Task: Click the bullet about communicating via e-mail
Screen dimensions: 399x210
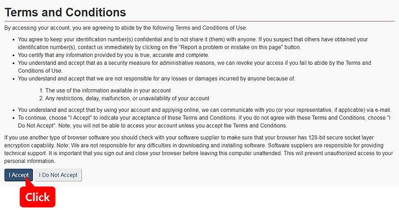Action: tap(204, 110)
